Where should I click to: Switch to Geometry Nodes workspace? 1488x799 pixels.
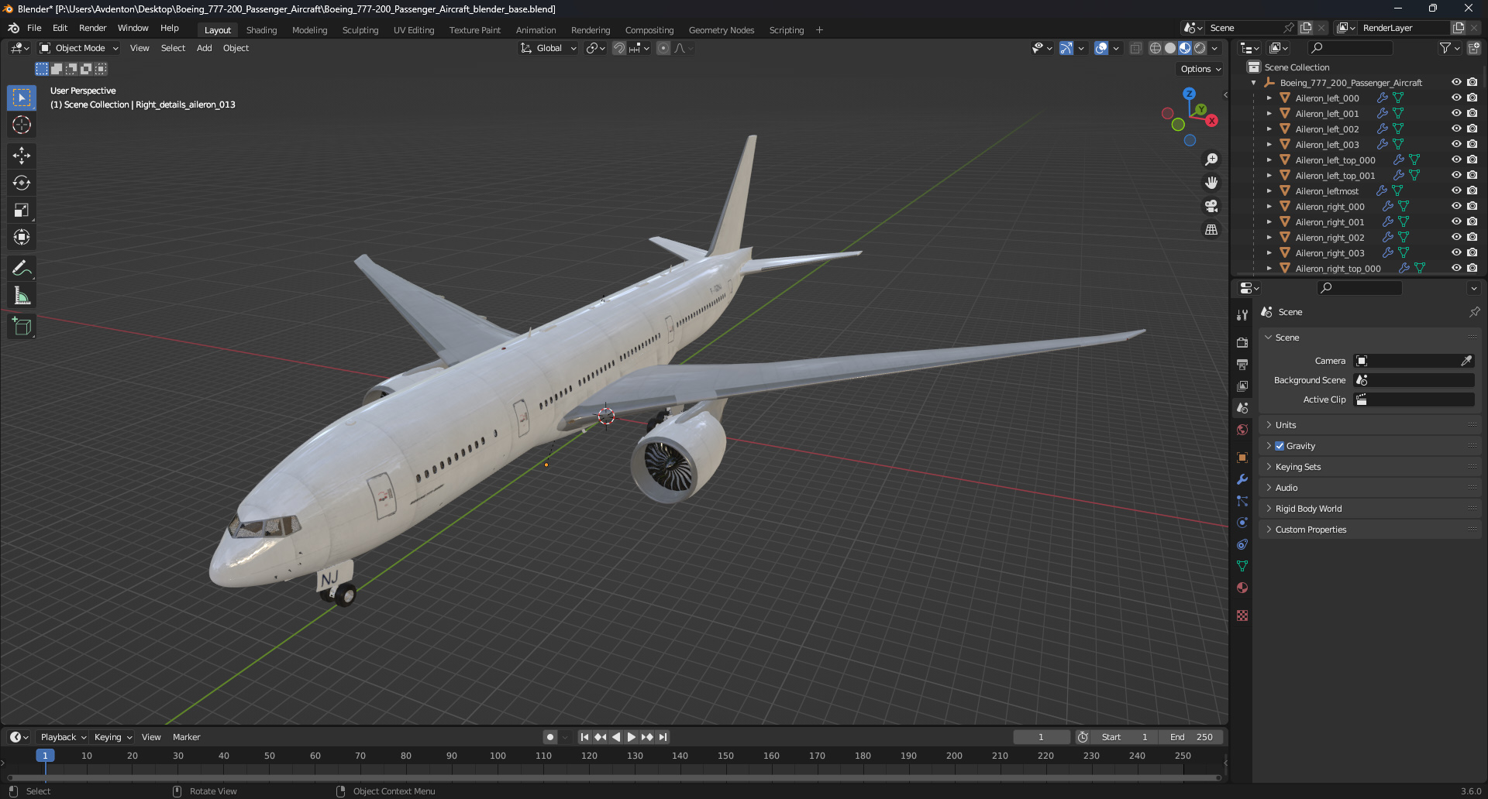[721, 30]
